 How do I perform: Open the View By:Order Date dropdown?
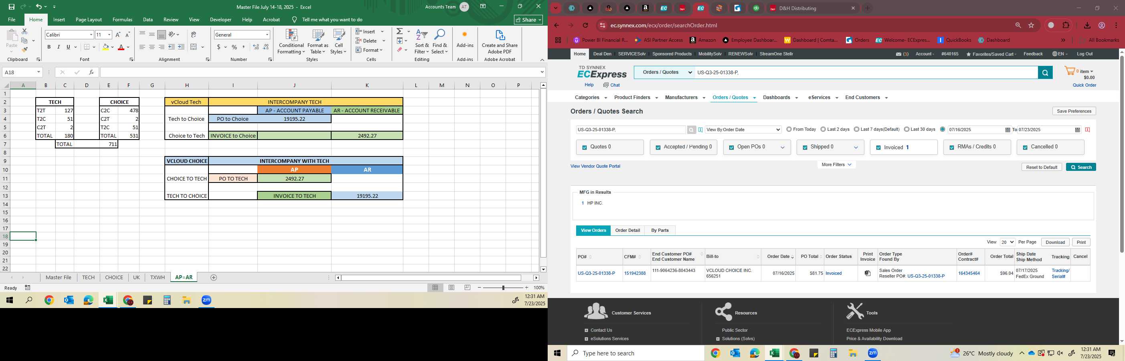(x=743, y=130)
